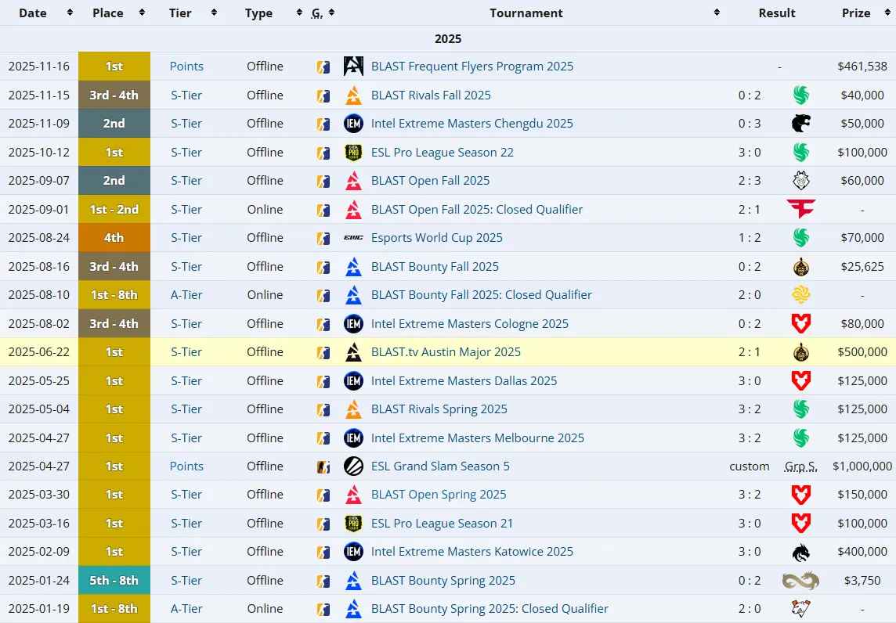Image resolution: width=896 pixels, height=623 pixels.
Task: Open BLAST Rivals Spring 2025 link
Action: tap(439, 409)
